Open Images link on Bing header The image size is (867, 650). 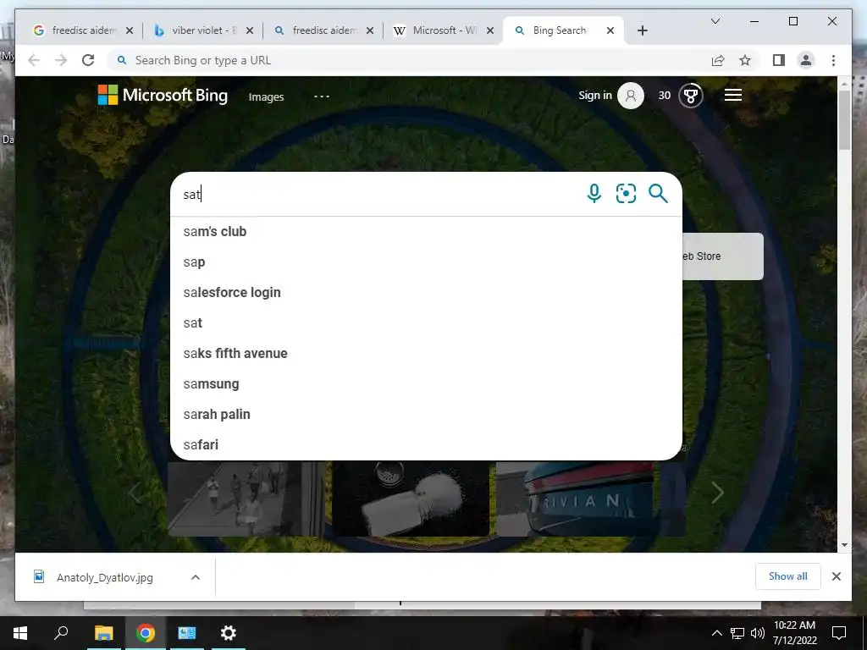pyautogui.click(x=266, y=96)
